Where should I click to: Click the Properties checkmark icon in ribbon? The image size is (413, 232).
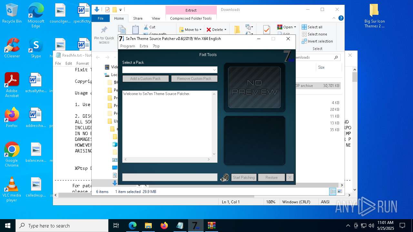(x=267, y=30)
